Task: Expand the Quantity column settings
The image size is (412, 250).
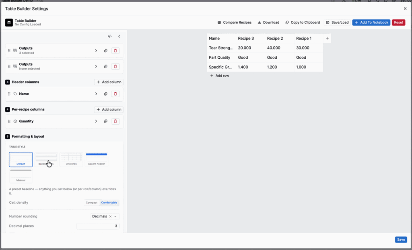Action: [x=96, y=121]
